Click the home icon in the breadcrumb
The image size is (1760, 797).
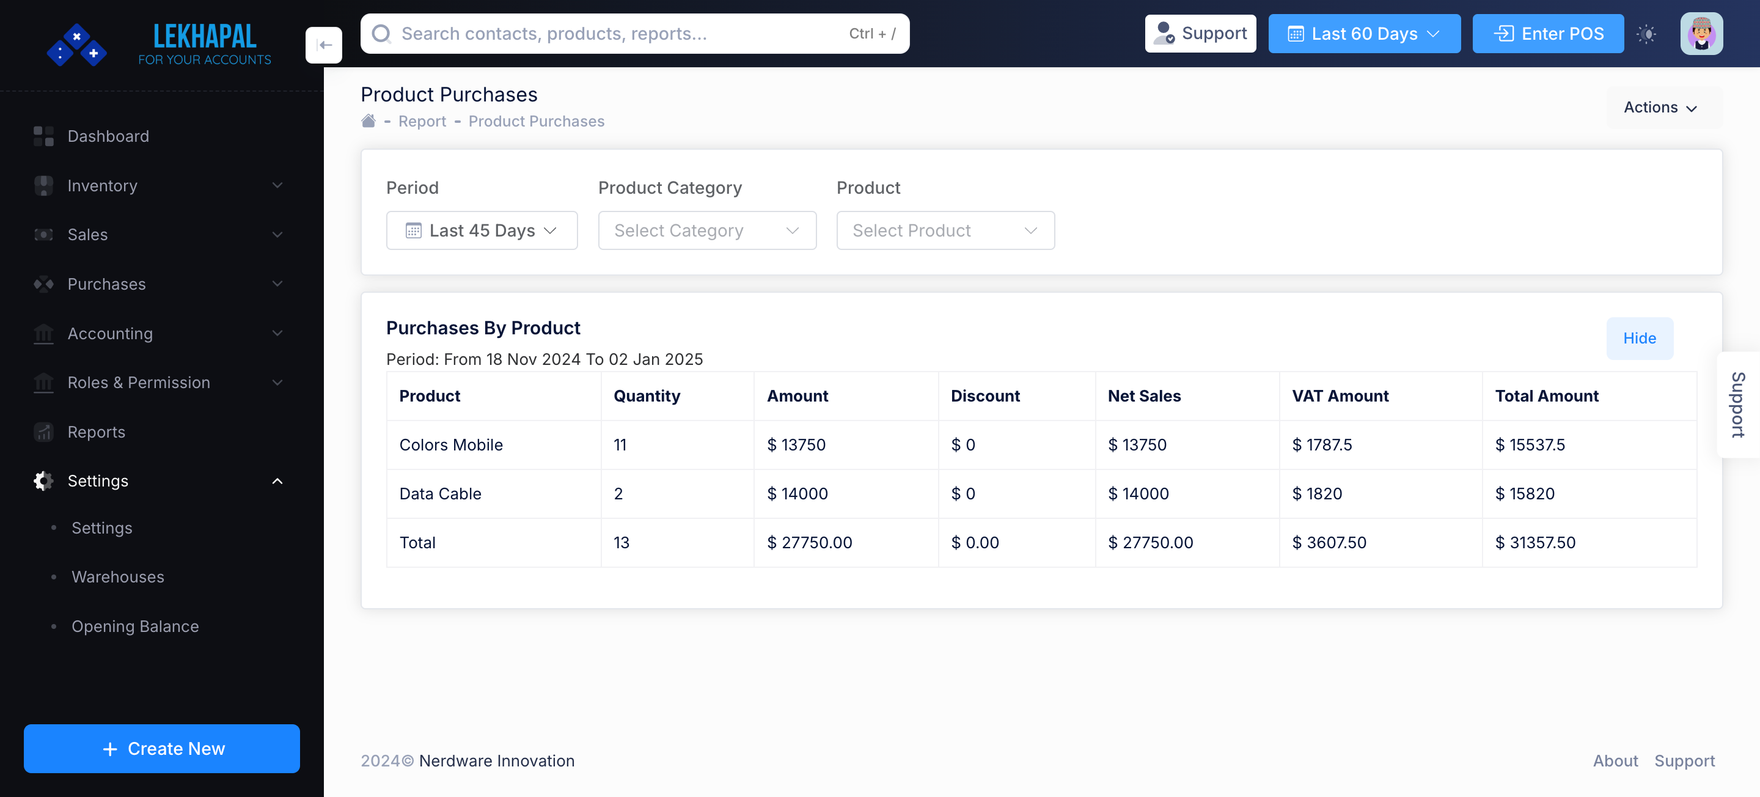[x=369, y=120]
